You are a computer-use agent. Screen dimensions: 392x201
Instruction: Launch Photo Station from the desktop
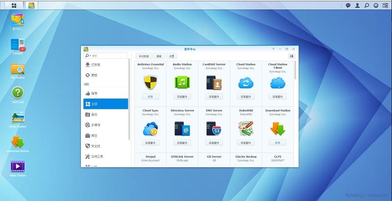[18, 118]
